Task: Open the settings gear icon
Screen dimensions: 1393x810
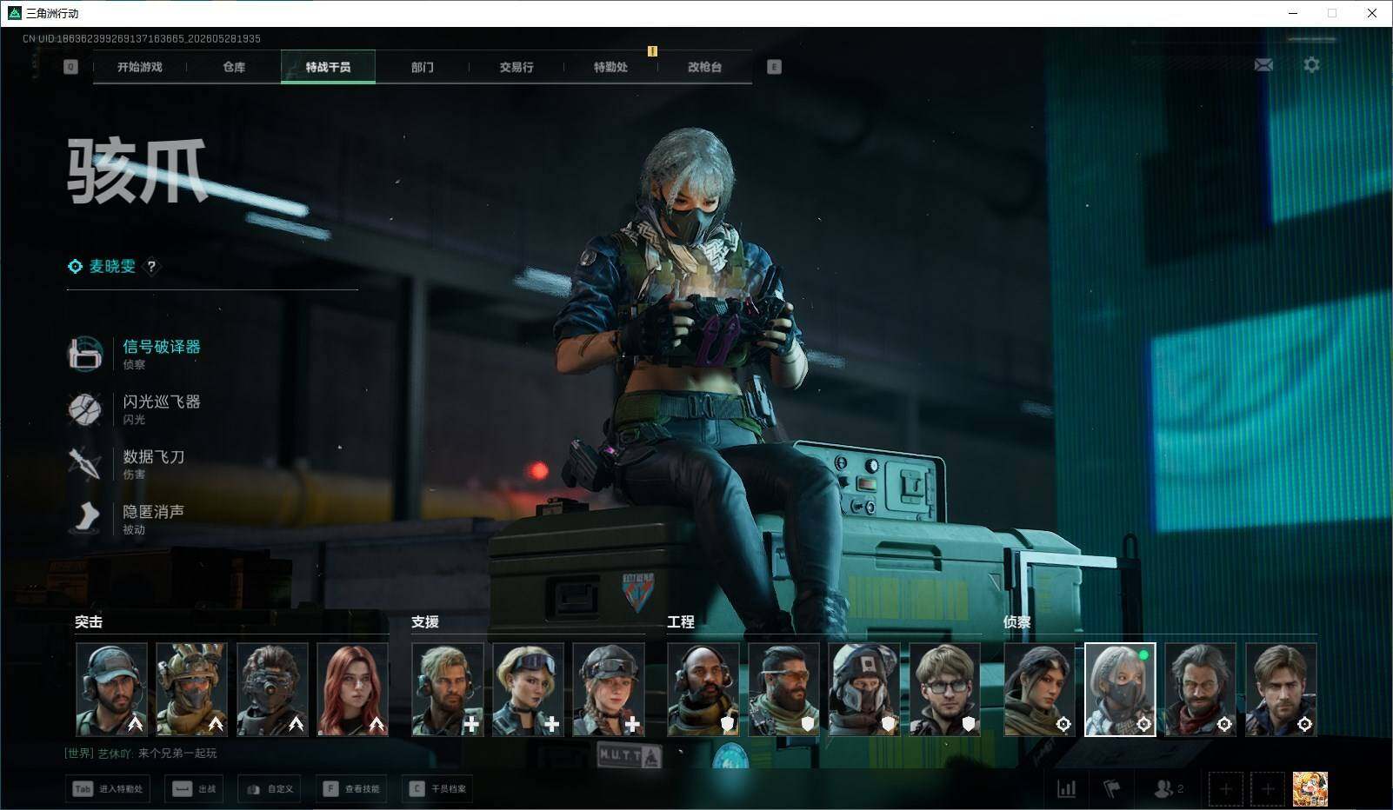Action: [x=1311, y=65]
